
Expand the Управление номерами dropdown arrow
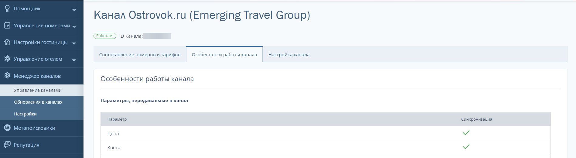click(x=74, y=27)
